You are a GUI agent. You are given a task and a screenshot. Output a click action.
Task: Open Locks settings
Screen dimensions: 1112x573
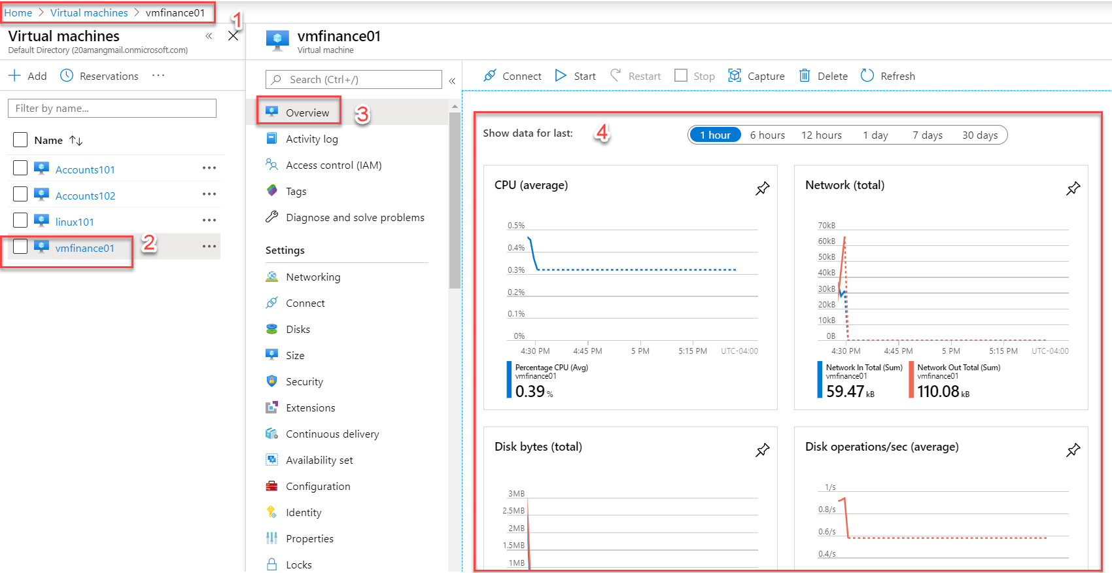(298, 564)
